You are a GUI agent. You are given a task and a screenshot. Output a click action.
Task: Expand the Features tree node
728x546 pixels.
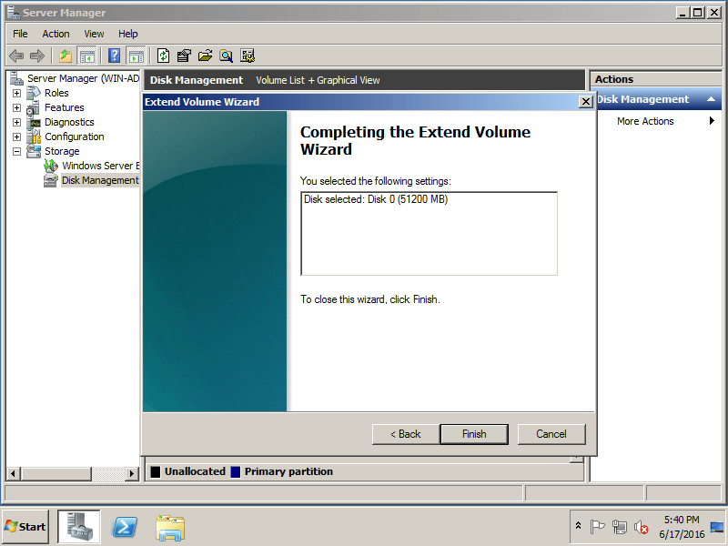pos(16,107)
